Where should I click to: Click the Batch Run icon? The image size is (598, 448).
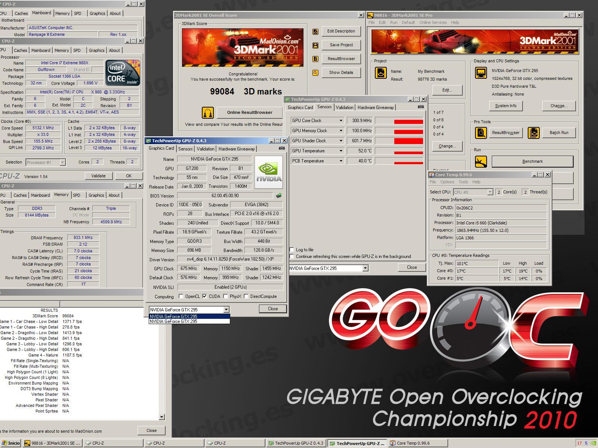click(533, 133)
